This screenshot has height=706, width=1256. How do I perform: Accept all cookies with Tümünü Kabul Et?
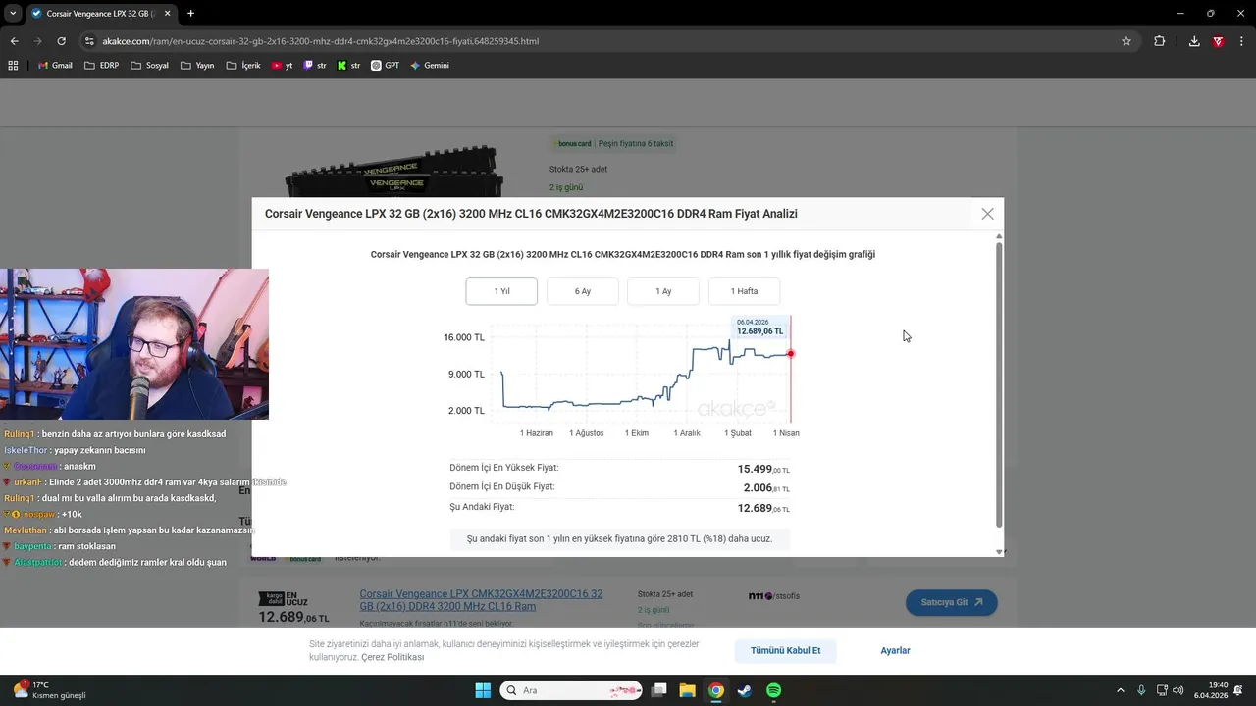(785, 650)
